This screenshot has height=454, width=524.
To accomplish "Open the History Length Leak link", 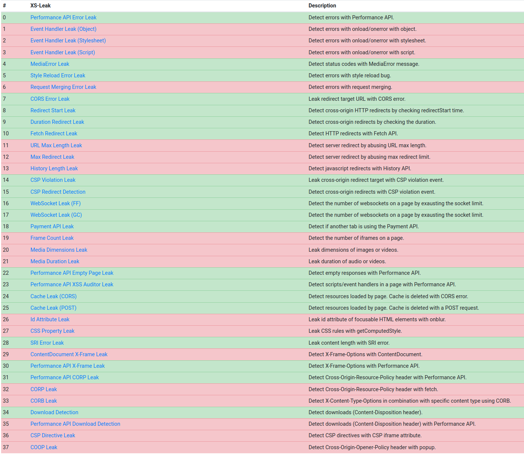I will pyautogui.click(x=54, y=168).
